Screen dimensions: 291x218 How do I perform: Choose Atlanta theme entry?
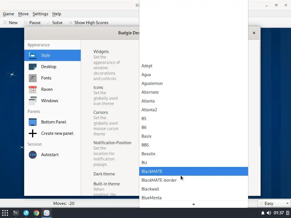pyautogui.click(x=194, y=101)
